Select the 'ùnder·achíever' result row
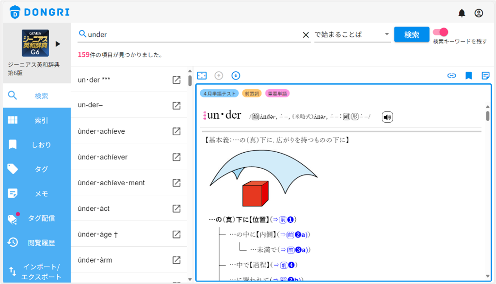 (x=129, y=157)
